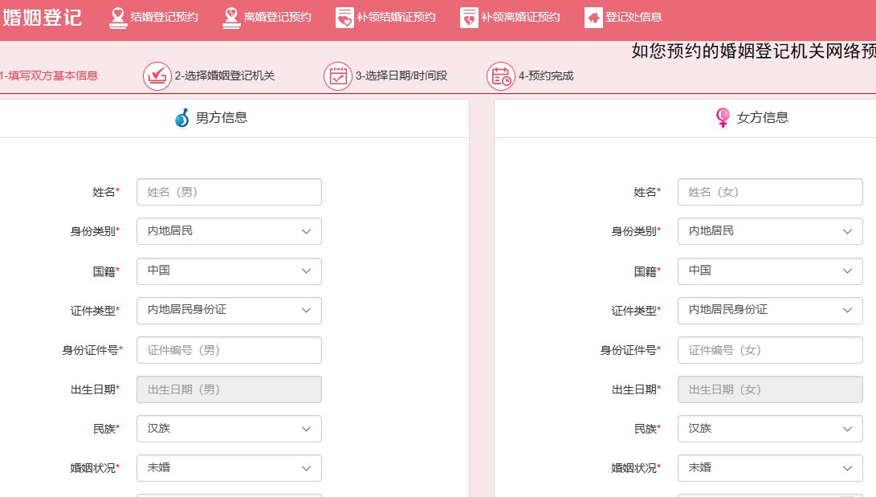Click the 登记处信息 house icon
Viewport: 876px width, 497px height.
pyautogui.click(x=593, y=17)
